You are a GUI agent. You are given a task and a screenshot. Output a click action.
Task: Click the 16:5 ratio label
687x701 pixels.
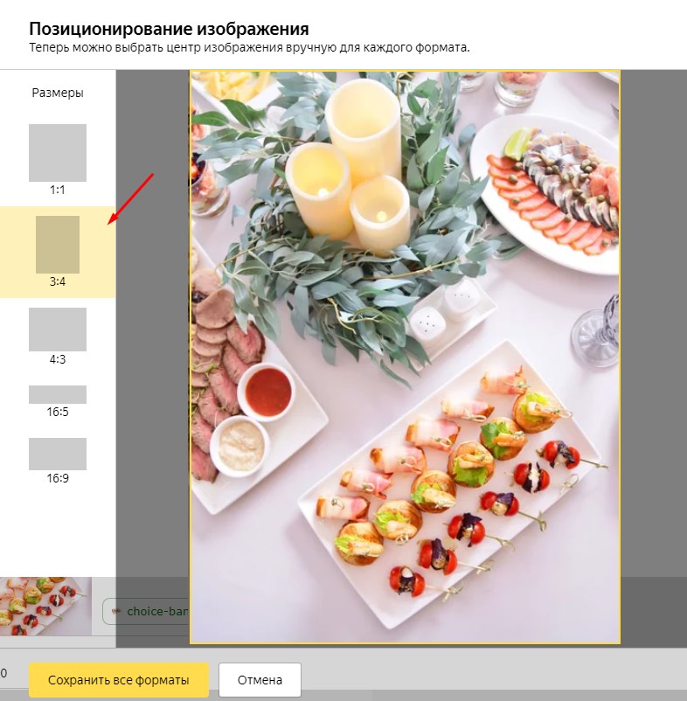[58, 412]
